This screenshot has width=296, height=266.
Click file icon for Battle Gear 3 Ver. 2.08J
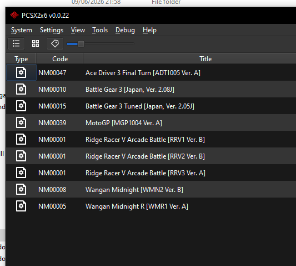21,89
